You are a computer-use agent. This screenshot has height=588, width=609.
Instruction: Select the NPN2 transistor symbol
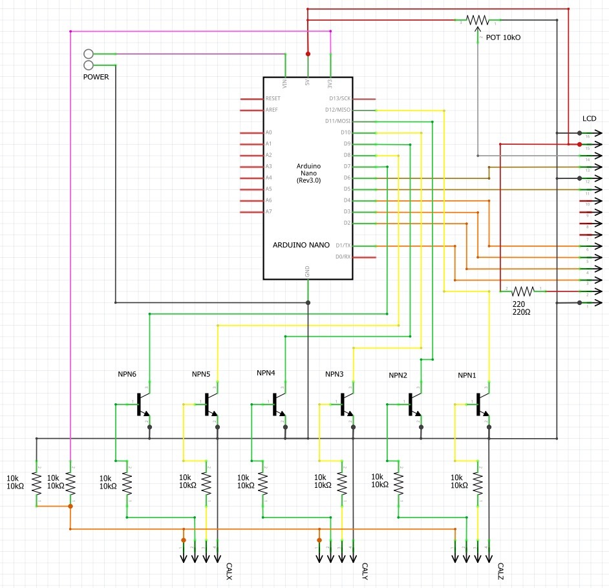click(415, 404)
